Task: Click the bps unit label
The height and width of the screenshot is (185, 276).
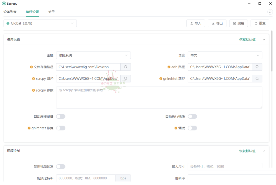Action: 123,178
